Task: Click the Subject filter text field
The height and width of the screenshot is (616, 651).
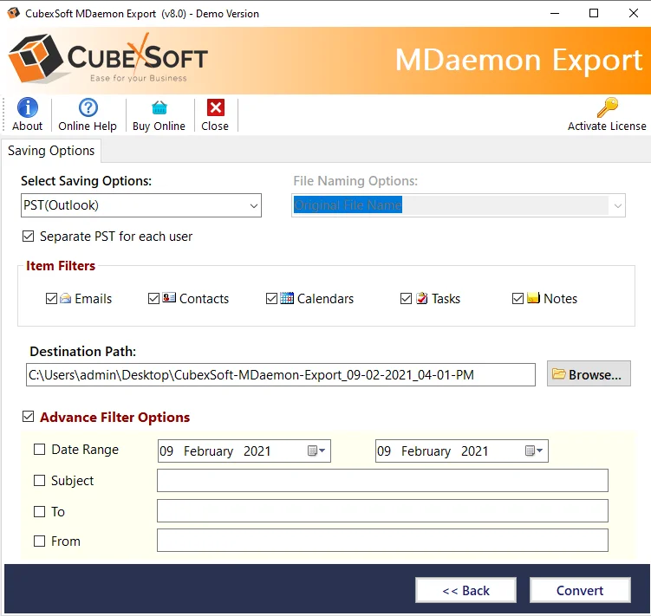Action: tap(382, 481)
